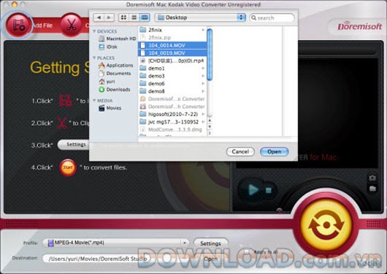The width and height of the screenshot is (387, 274).
Task: Click the red Add File icon
Action: point(18,25)
